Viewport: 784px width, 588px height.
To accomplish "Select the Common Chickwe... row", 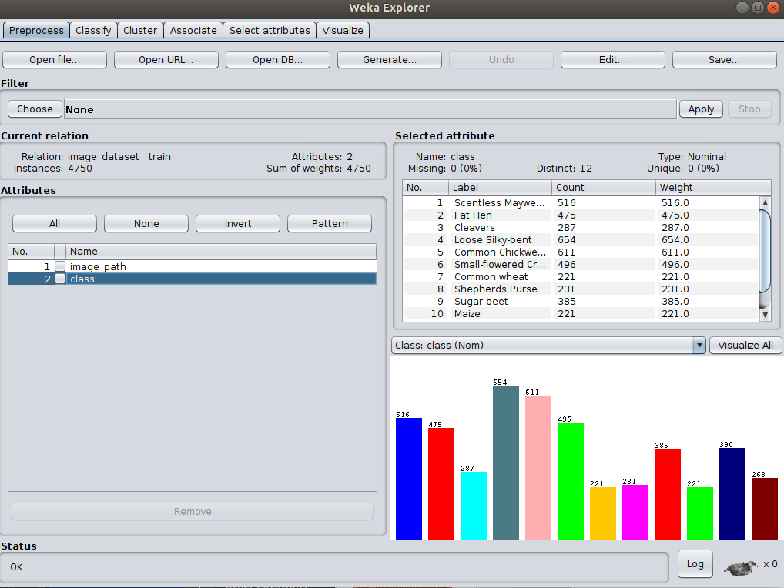I will tap(581, 252).
